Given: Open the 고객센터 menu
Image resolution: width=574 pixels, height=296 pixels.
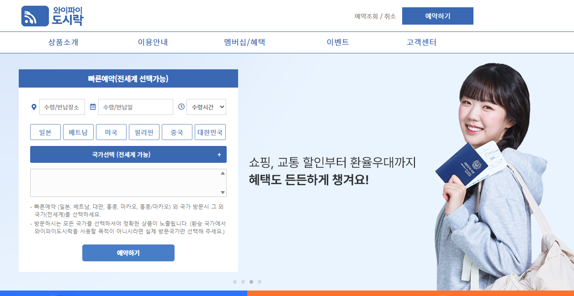Looking at the screenshot, I should click(421, 42).
